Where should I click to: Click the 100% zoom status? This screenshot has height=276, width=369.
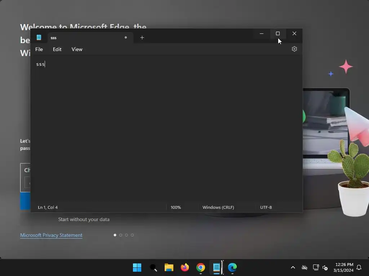[176, 207]
